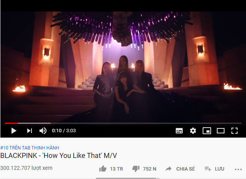This screenshot has height=179, width=246.
Task: Skip to the next video
Action: tap(30, 131)
